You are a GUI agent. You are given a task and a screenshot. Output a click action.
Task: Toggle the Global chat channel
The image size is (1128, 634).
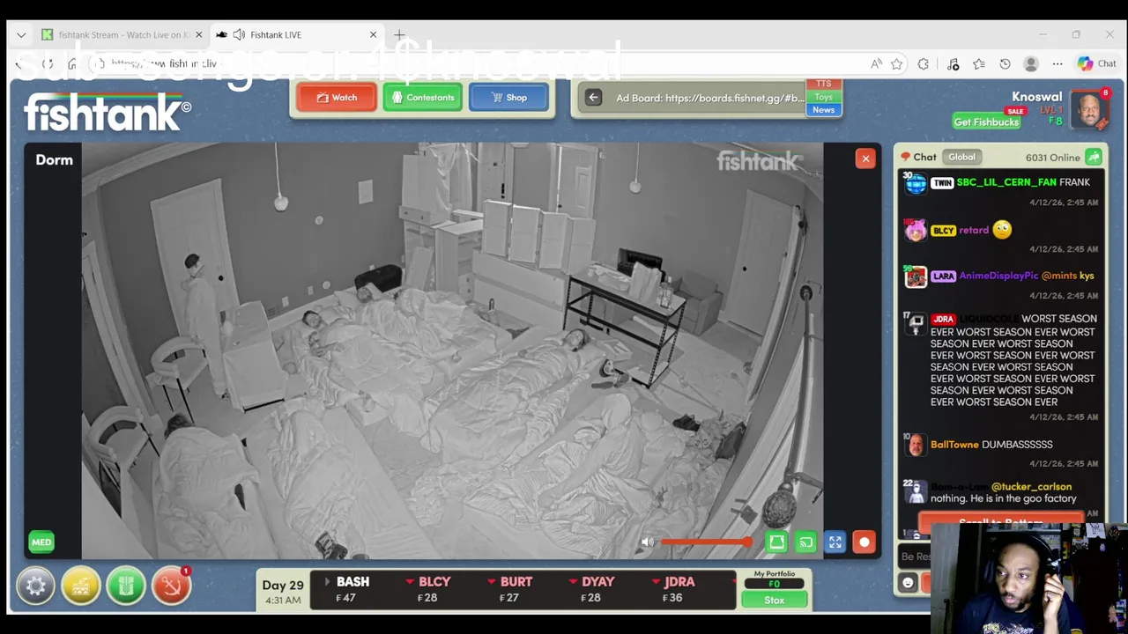point(961,157)
